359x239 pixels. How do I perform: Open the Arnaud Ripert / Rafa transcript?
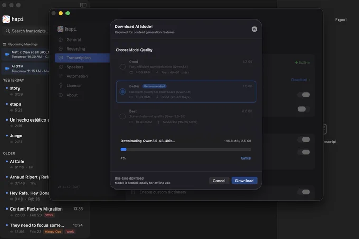25,180
